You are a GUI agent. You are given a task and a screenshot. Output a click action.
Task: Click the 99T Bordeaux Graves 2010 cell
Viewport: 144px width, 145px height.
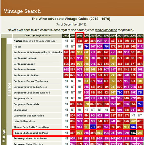point(79,64)
